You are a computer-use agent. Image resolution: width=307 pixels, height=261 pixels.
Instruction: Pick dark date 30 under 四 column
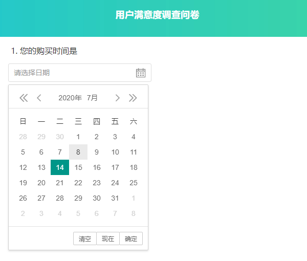pyautogui.click(x=97, y=198)
